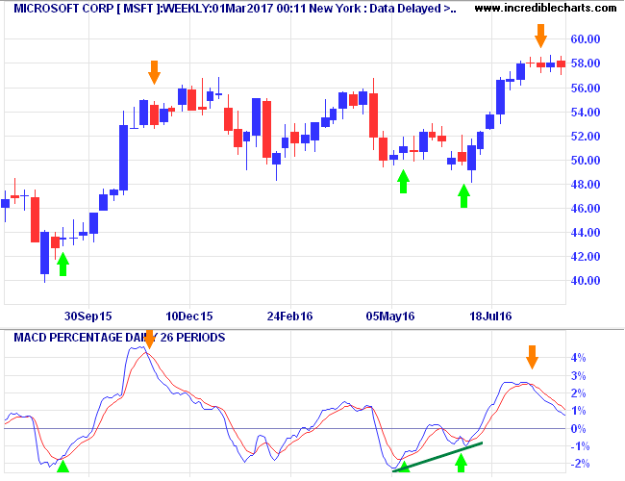Image resolution: width=625 pixels, height=481 pixels.
Task: Select the 4% MACD axis label
Action: (x=578, y=358)
